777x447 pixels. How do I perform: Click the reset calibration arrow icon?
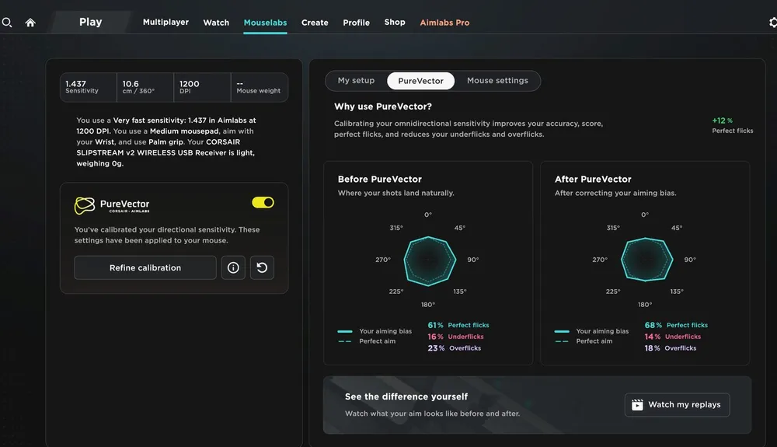pos(262,267)
